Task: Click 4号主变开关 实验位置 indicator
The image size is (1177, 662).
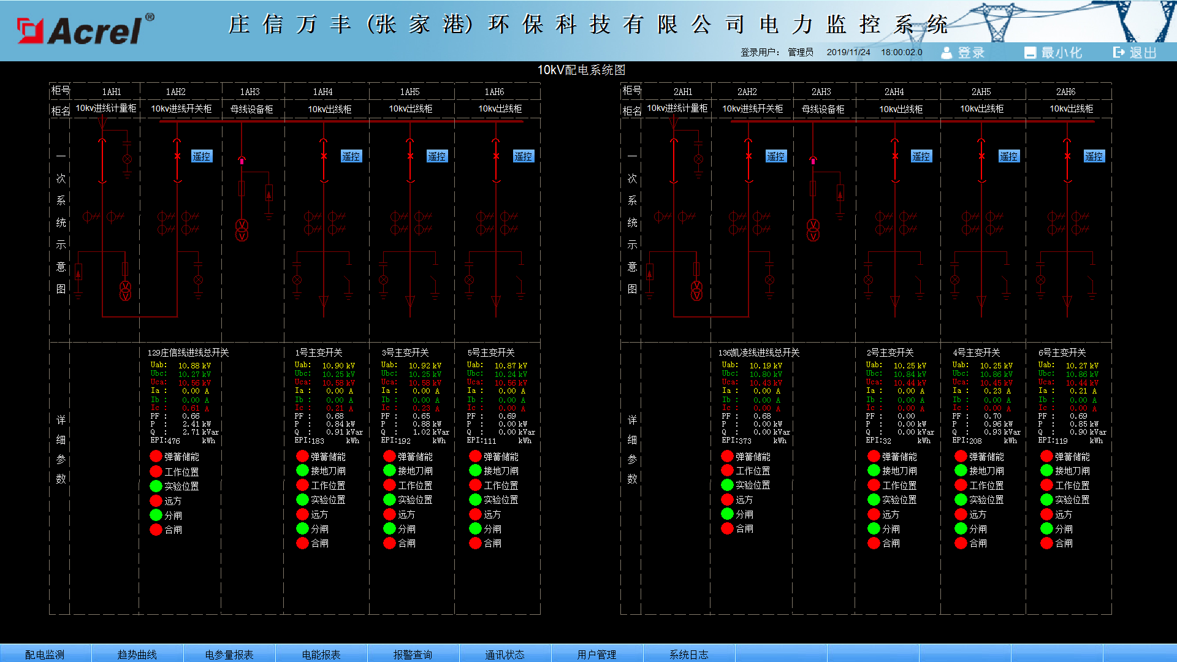Action: (961, 500)
